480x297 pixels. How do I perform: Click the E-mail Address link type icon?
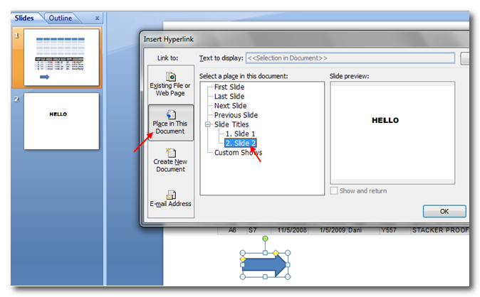[x=170, y=194]
